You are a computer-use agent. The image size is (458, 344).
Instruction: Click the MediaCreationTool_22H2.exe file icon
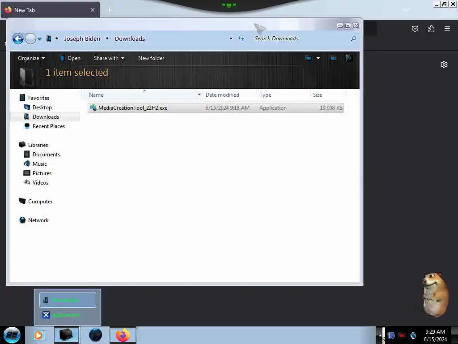(x=93, y=107)
